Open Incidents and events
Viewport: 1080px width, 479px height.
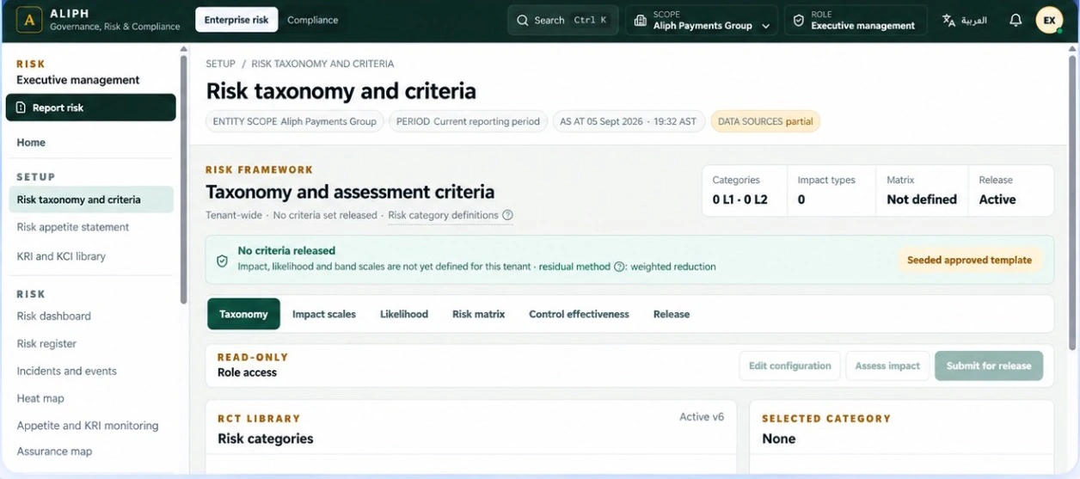(66, 371)
